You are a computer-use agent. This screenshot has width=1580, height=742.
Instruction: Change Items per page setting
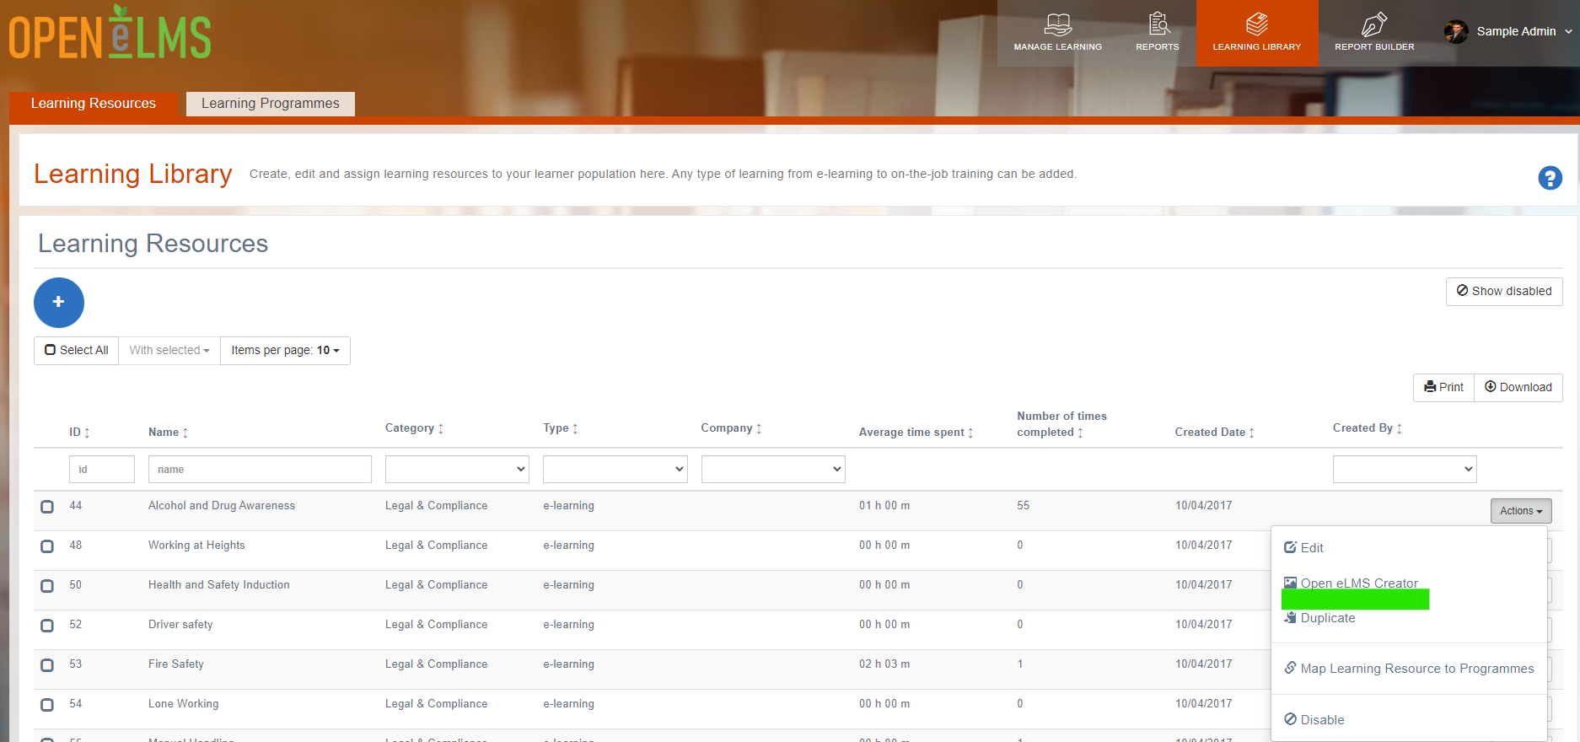[x=285, y=351]
